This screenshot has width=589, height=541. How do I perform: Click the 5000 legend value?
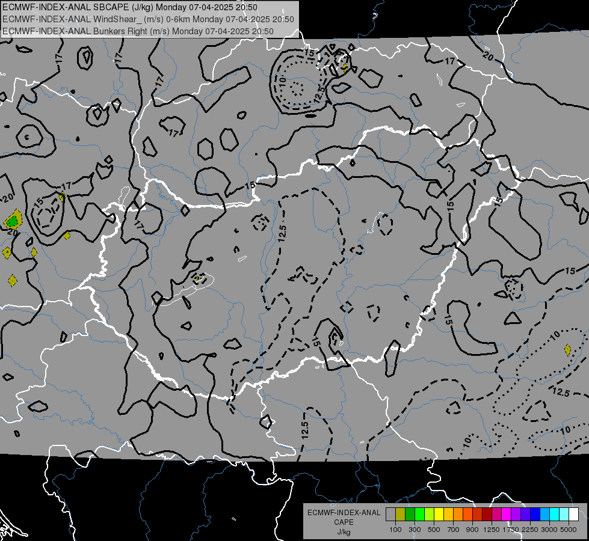[569, 530]
